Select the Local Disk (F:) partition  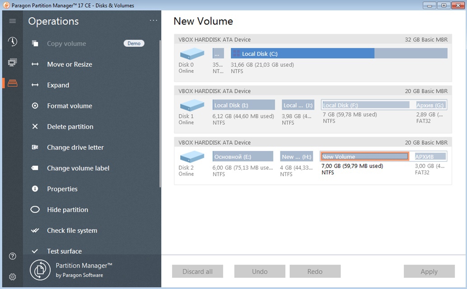(366, 105)
